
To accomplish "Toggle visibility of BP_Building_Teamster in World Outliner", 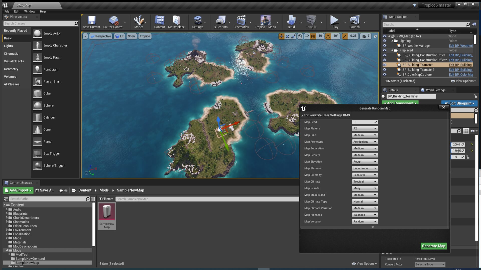I will (x=385, y=65).
